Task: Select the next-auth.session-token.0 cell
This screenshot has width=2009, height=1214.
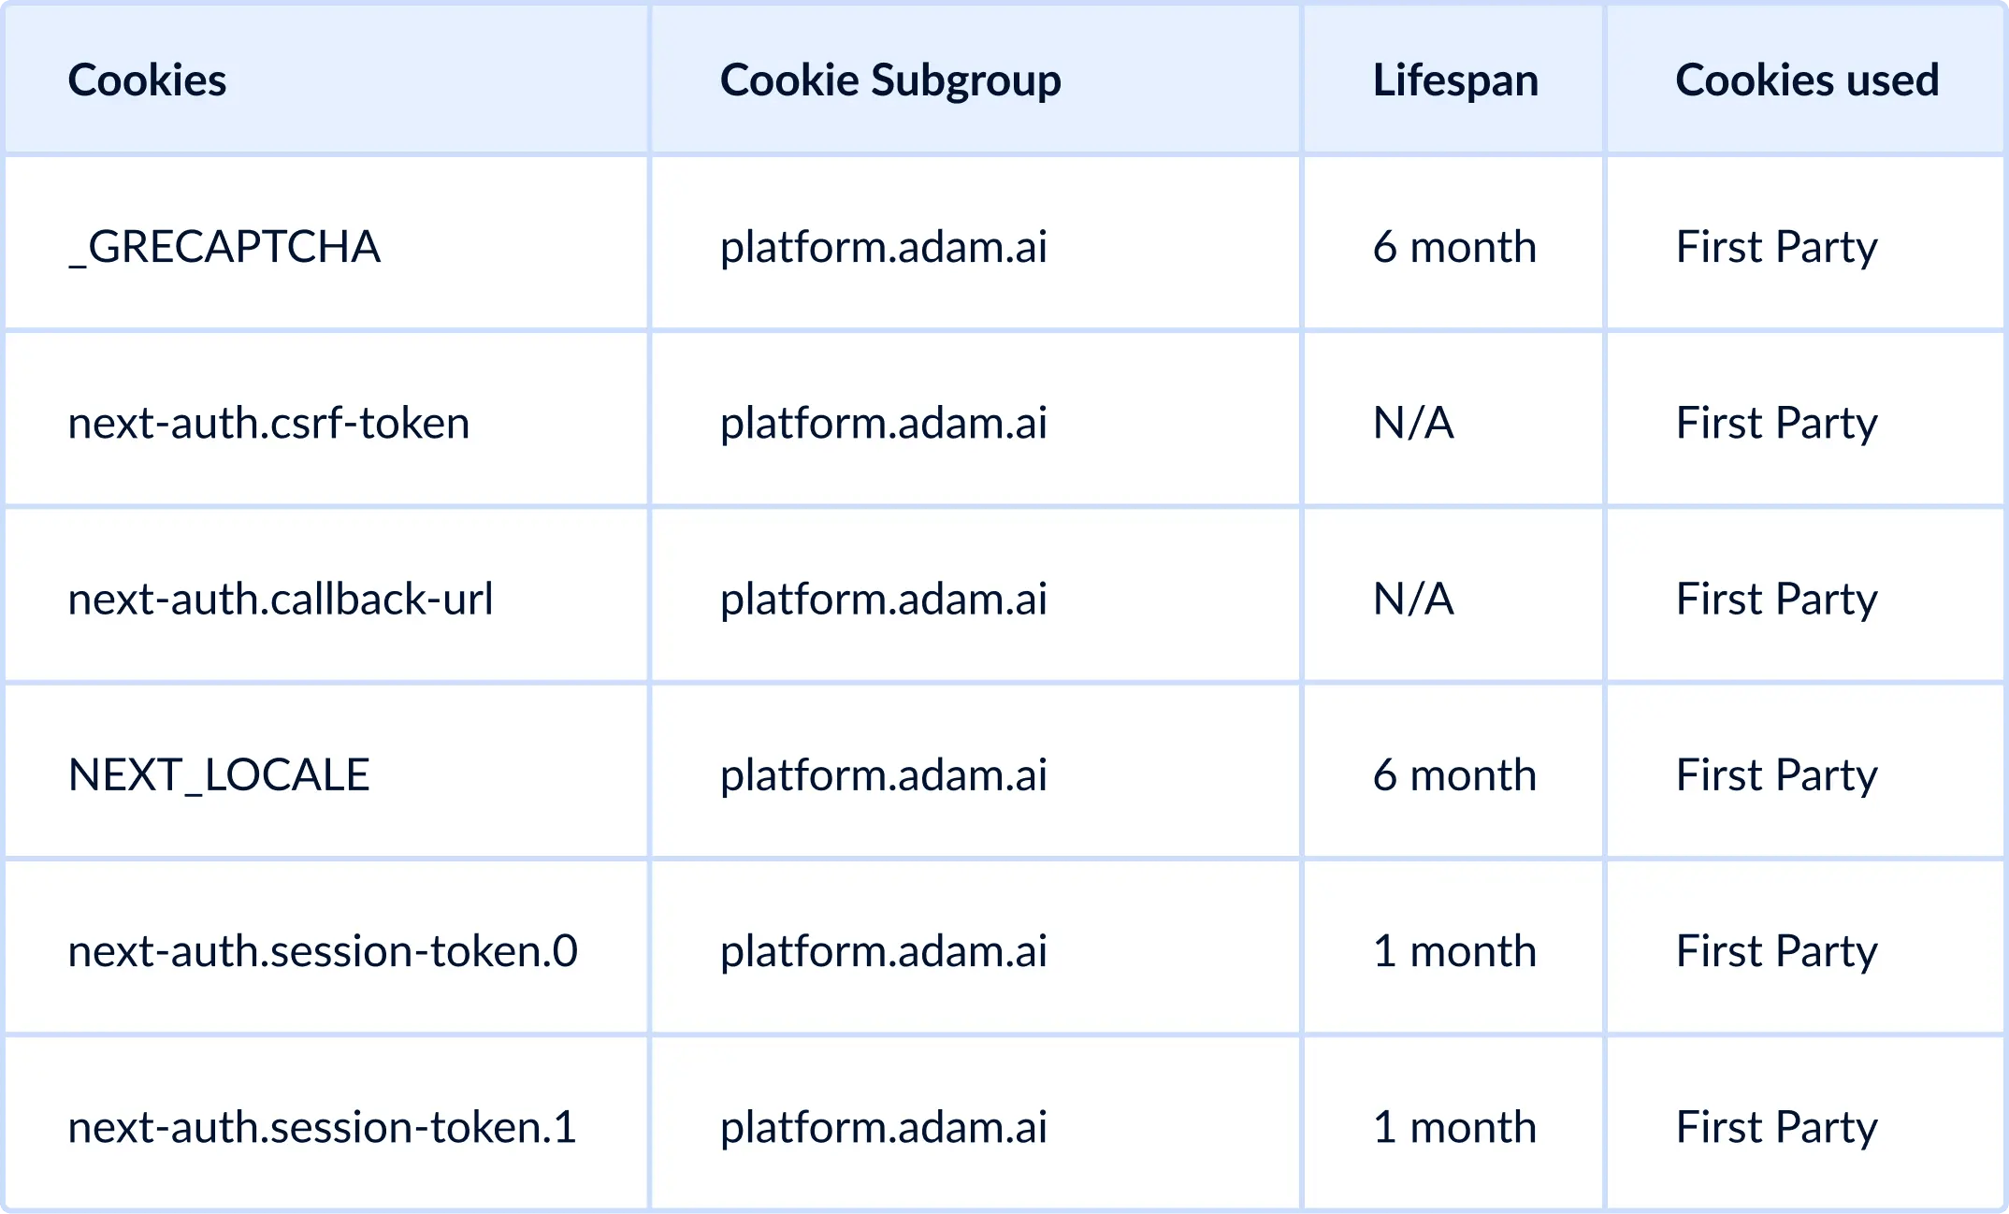Action: [323, 951]
